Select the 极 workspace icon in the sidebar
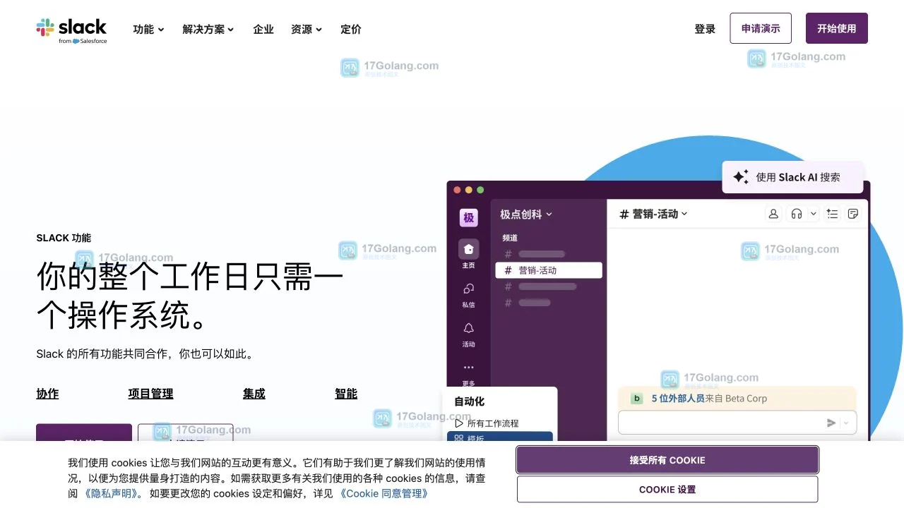The image size is (904, 508). coord(469,217)
